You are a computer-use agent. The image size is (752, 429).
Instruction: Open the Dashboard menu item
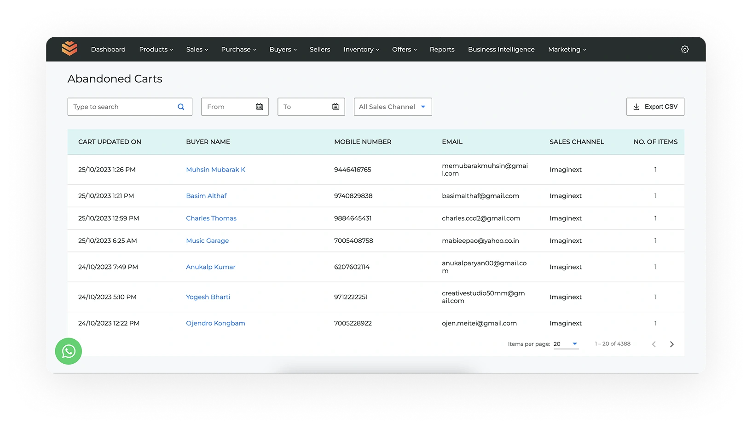tap(108, 49)
